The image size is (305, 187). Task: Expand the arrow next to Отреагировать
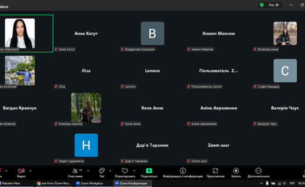(134, 171)
